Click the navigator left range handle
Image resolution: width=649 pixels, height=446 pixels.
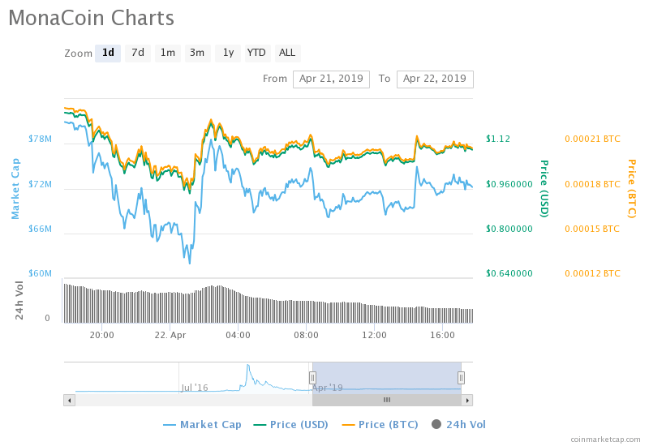tap(312, 377)
